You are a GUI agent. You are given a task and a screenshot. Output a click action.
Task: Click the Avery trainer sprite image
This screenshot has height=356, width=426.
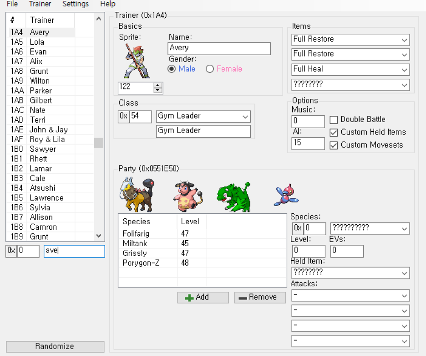[x=137, y=61]
